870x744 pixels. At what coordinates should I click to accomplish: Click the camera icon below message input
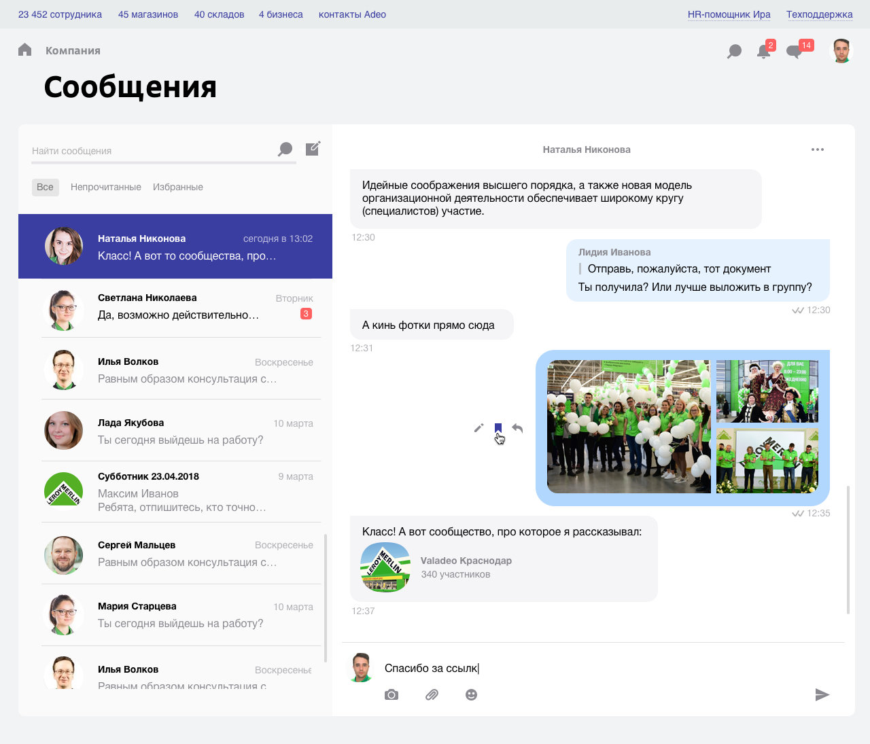click(391, 694)
